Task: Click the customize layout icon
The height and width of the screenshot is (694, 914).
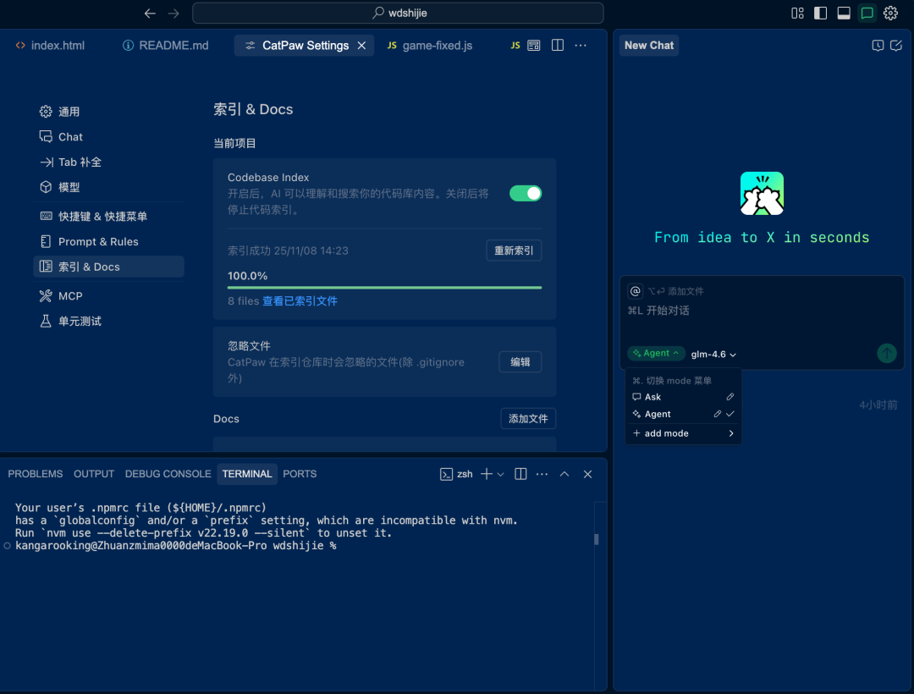Action: (797, 13)
